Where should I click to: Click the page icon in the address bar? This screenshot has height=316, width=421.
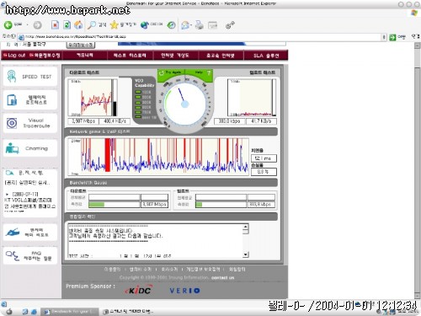click(x=21, y=37)
